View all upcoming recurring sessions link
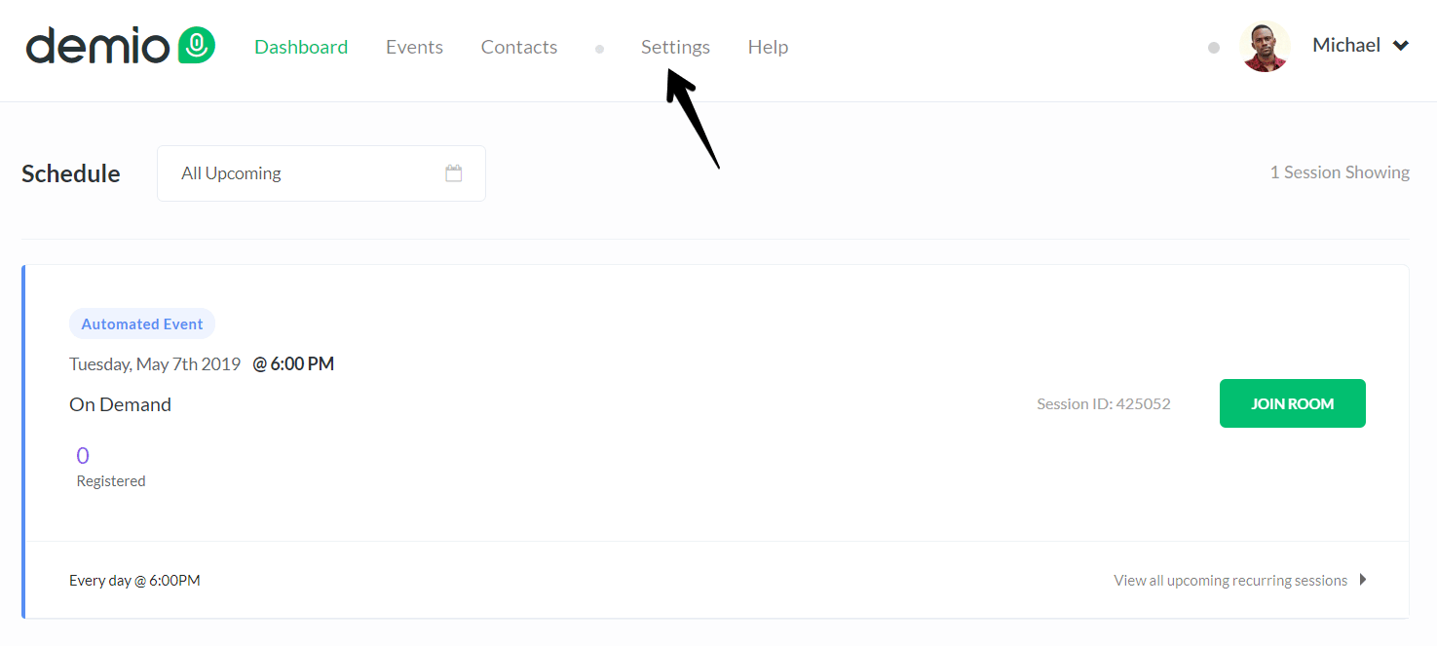Image resolution: width=1437 pixels, height=646 pixels. click(x=1230, y=581)
